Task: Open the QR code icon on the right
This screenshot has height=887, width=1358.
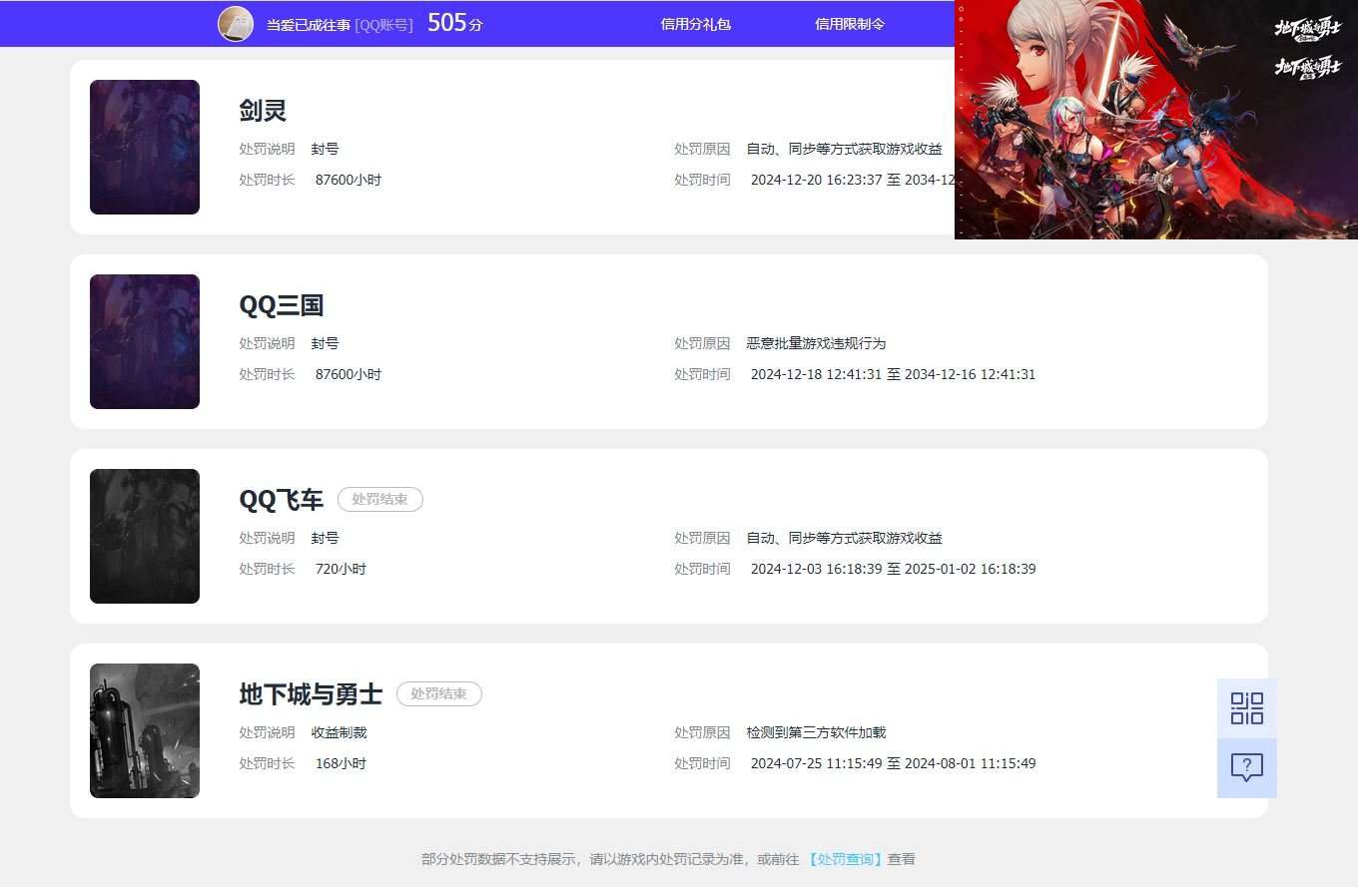Action: click(x=1247, y=708)
